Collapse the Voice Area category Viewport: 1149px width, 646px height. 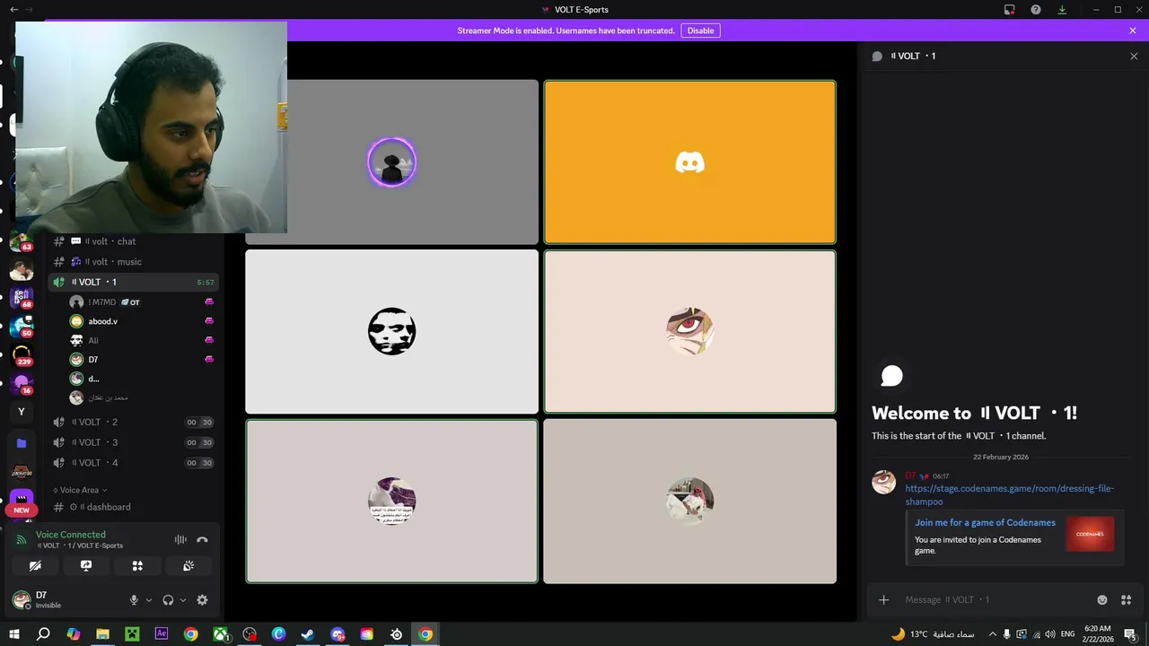[x=80, y=490]
